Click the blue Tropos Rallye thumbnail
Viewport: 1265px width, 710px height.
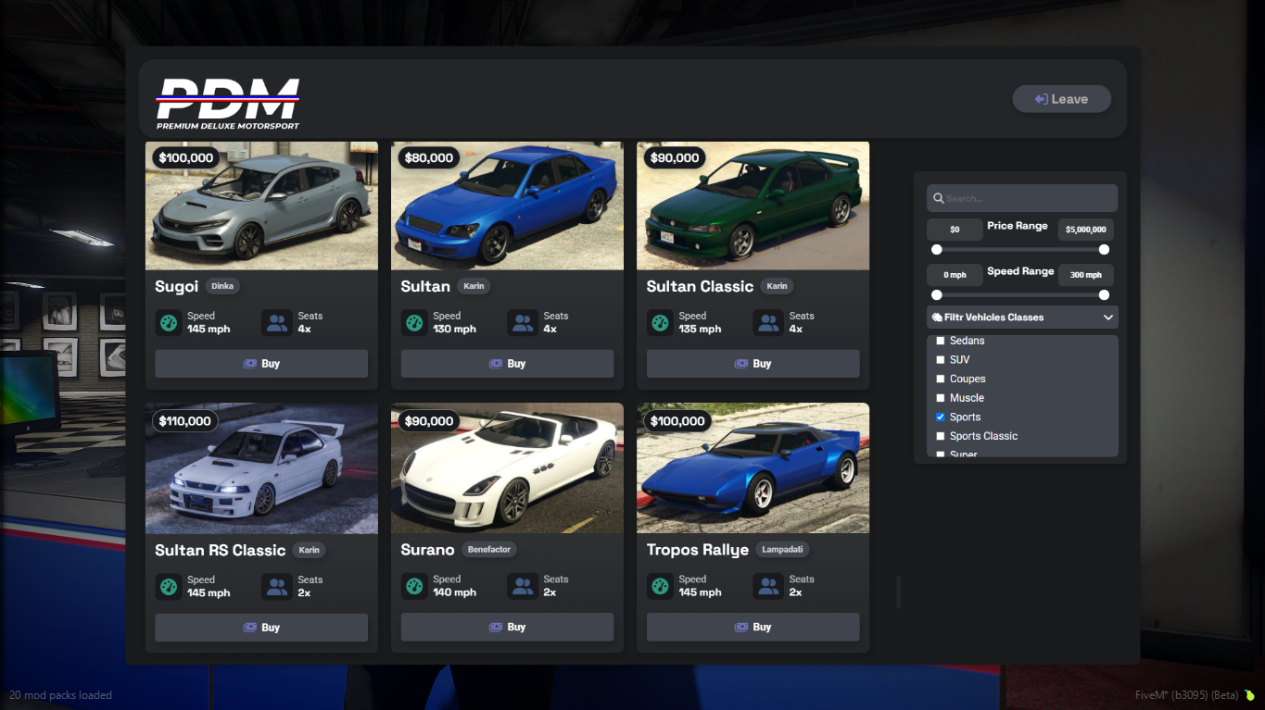pos(753,468)
